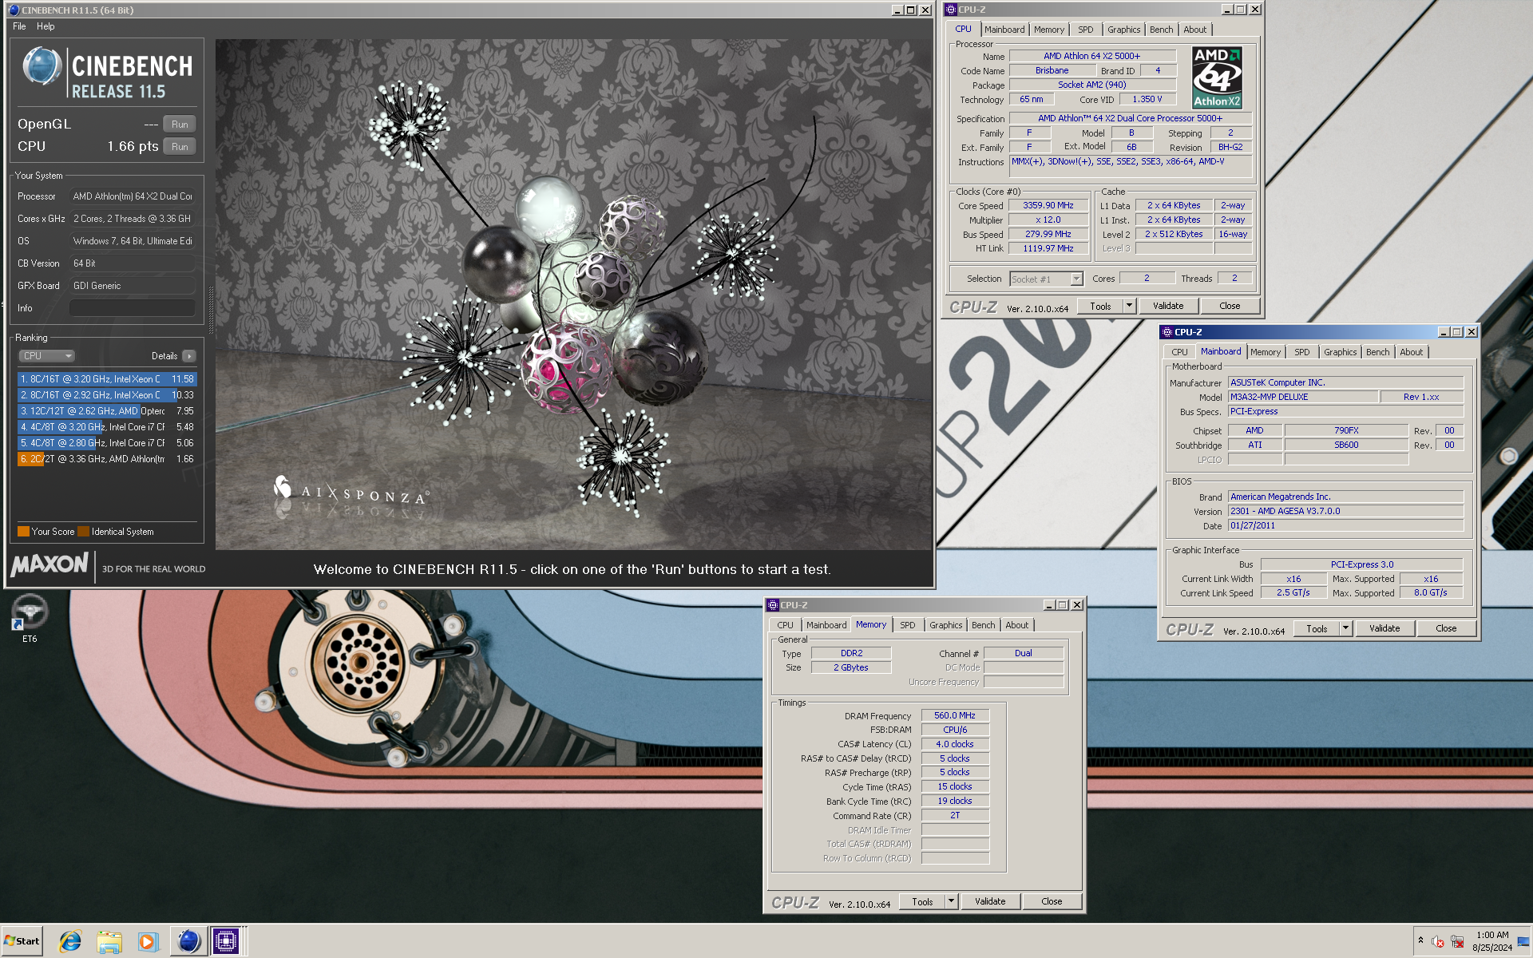Click the Cinebench panel splitter handle
Image resolution: width=1533 pixels, height=958 pixels.
point(211,310)
